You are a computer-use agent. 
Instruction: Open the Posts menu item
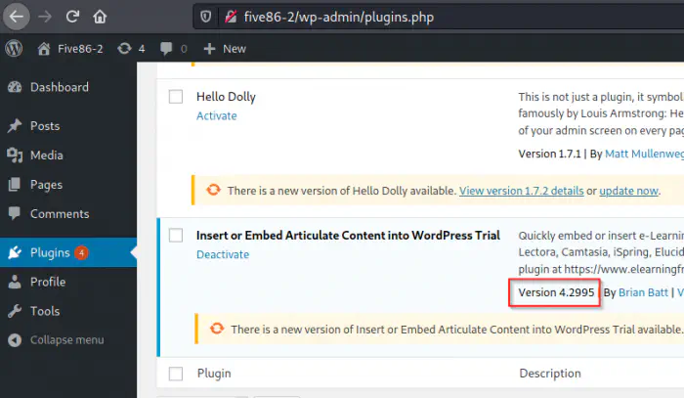[45, 126]
